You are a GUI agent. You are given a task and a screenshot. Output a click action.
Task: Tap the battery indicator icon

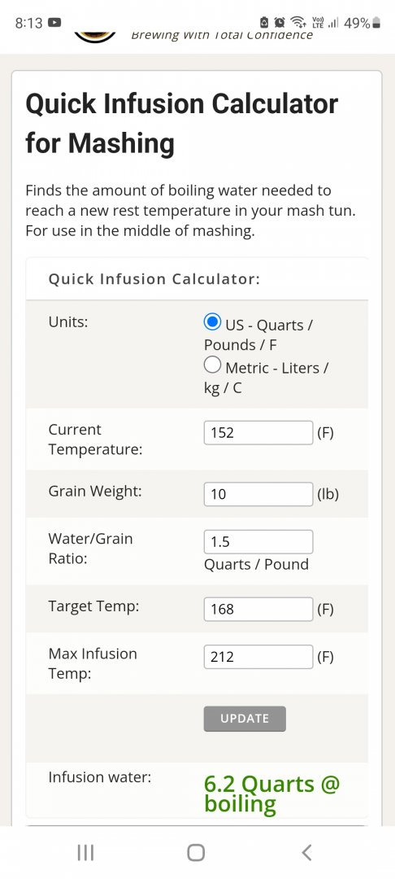tap(376, 23)
